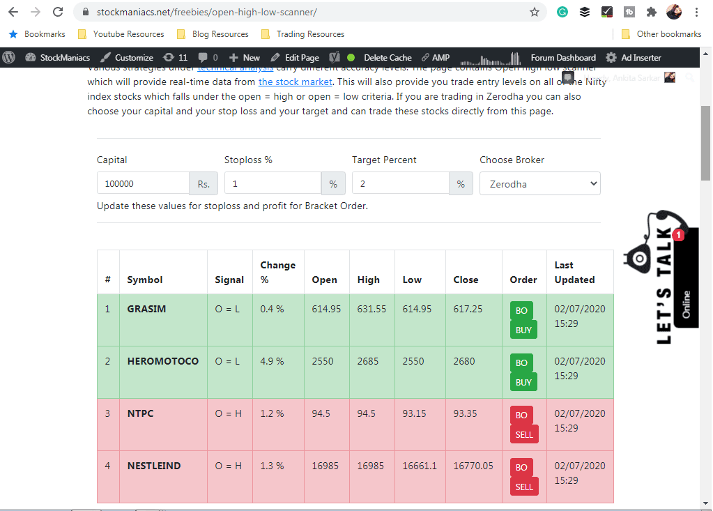The image size is (713, 511).
Task: Go back to the previous page
Action: 13,13
